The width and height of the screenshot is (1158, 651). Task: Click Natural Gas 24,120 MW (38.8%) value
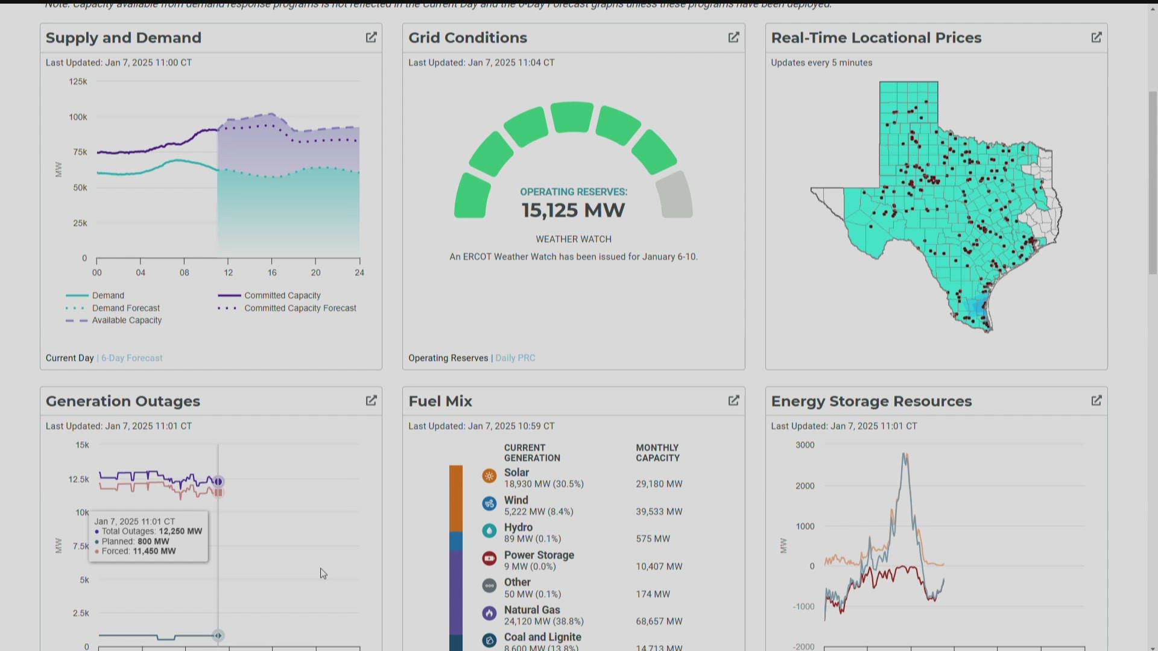[544, 621]
